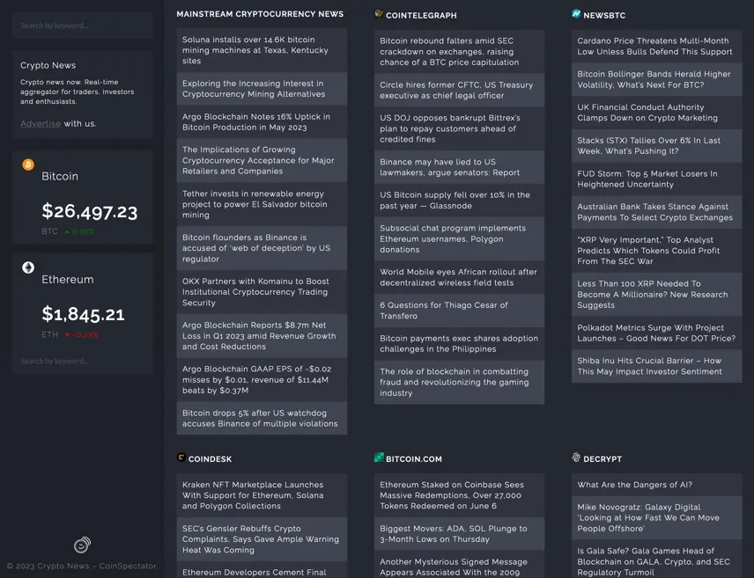
Task: Open What Are the Dangers of AI article
Action: pos(657,485)
